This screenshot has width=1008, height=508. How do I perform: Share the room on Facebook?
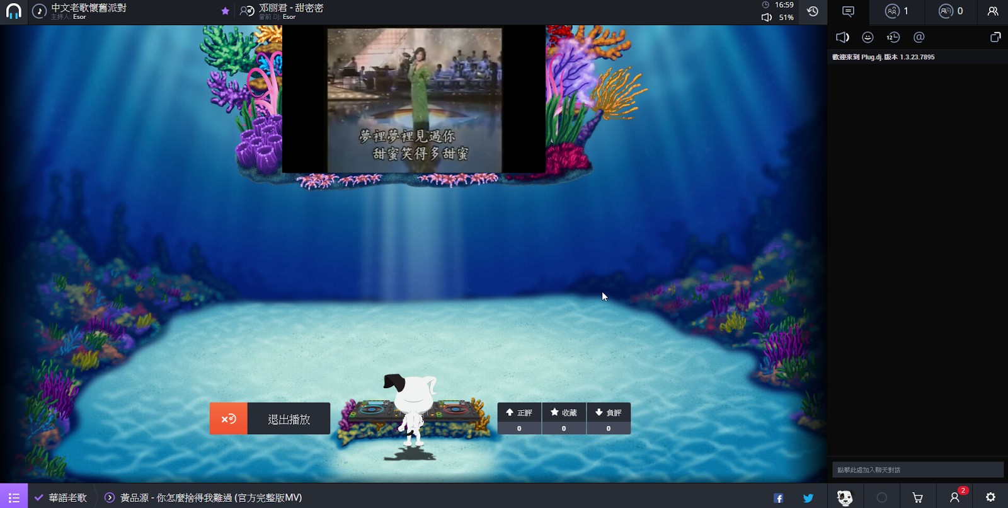click(x=779, y=498)
